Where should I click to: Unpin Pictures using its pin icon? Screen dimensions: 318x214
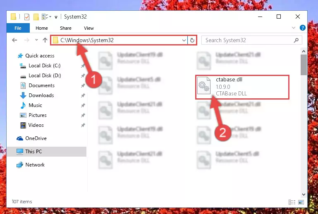coord(83,116)
